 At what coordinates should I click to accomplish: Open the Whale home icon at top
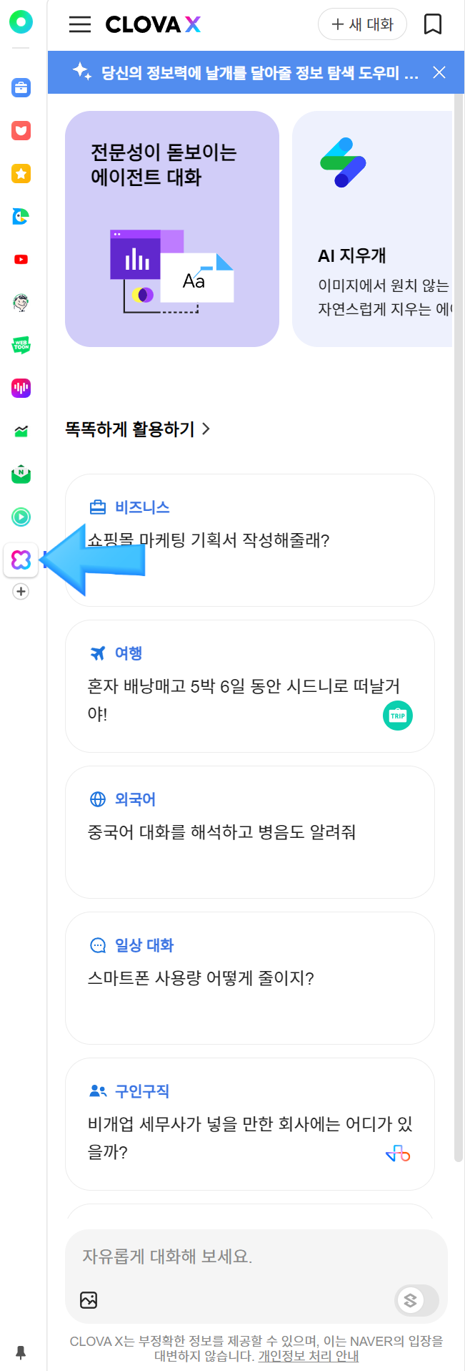click(x=21, y=22)
